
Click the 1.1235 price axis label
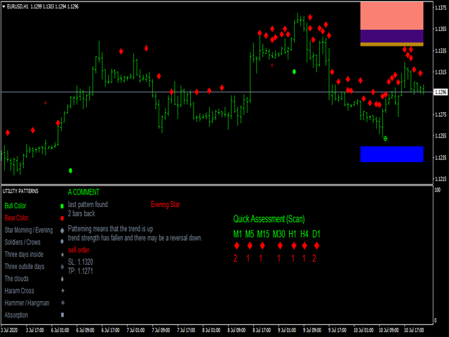(441, 157)
